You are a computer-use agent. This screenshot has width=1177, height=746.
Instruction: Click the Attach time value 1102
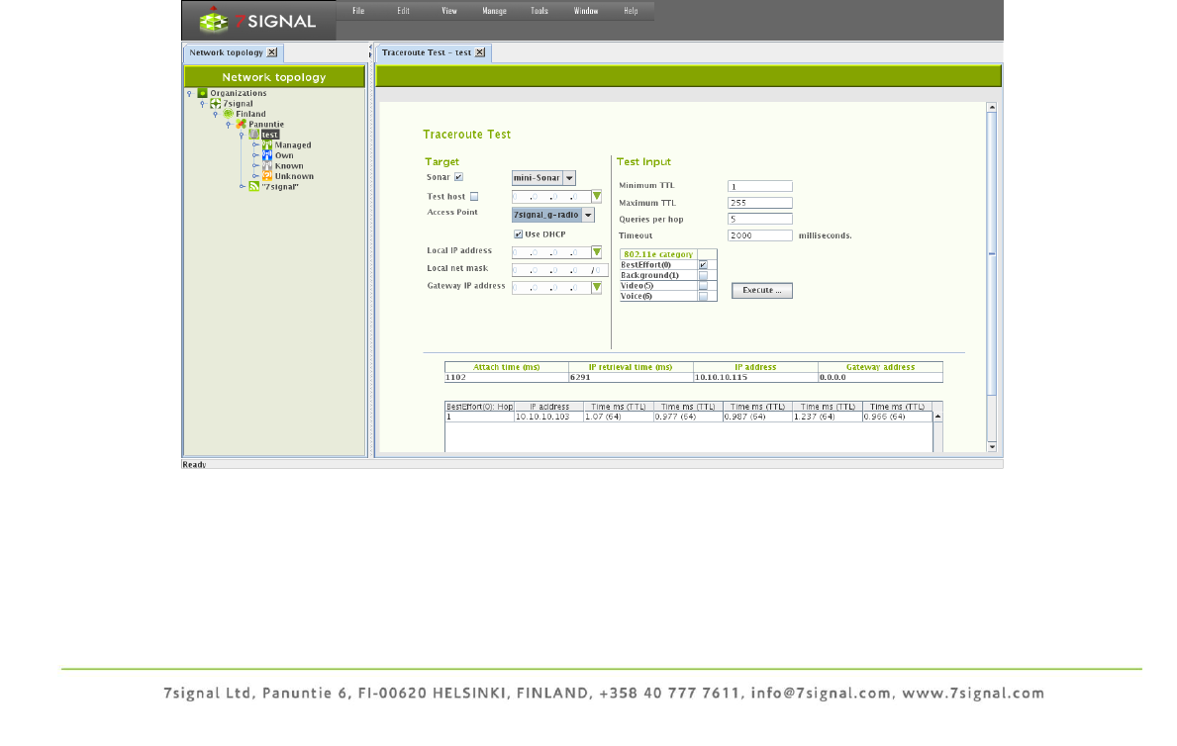[507, 378]
